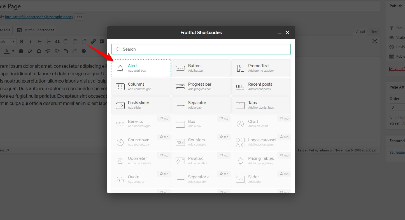Choose the Tabs shortcode card
The height and width of the screenshot is (220, 405).
pos(261,105)
